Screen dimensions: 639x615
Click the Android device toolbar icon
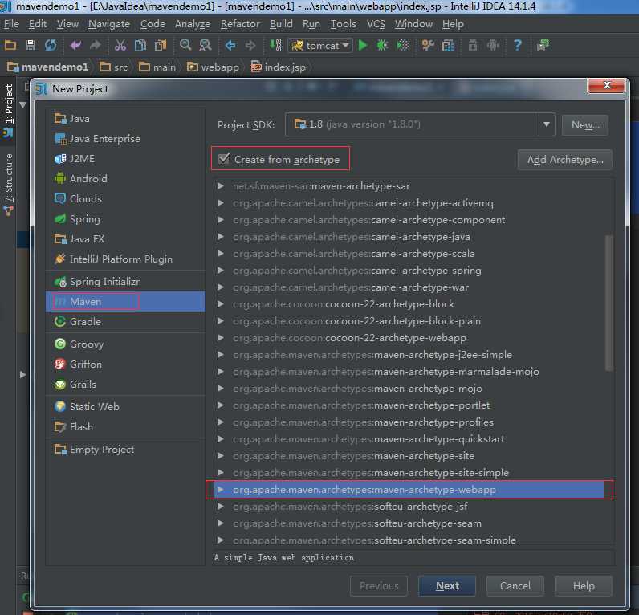(493, 45)
